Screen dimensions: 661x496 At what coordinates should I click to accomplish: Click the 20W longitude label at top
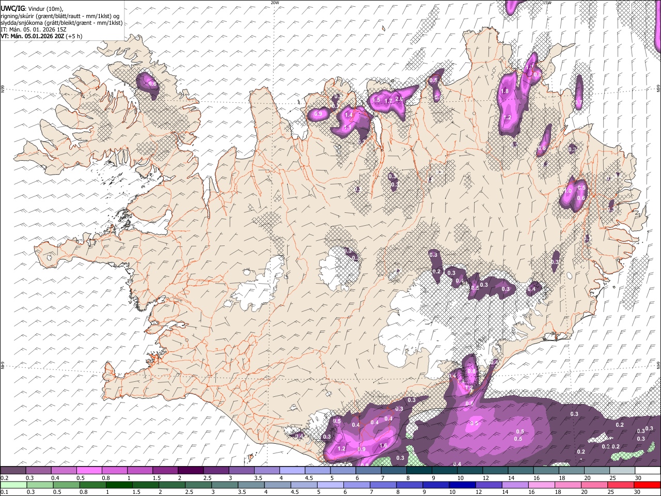pyautogui.click(x=275, y=3)
